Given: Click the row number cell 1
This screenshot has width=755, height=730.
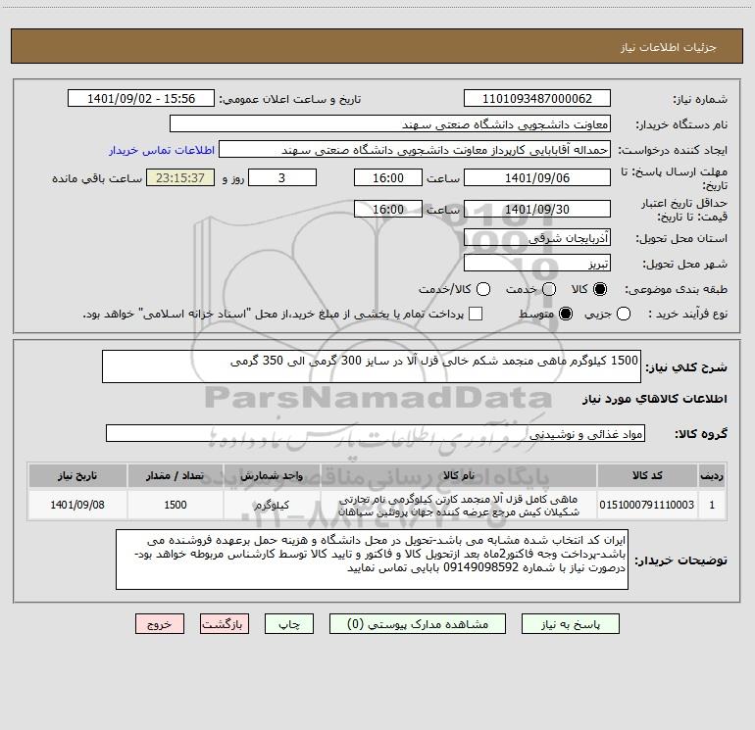Looking at the screenshot, I should (x=712, y=505).
